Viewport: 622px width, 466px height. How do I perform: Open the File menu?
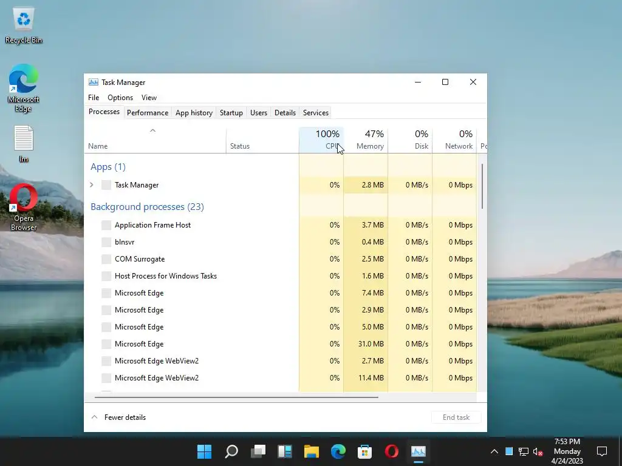click(94, 98)
